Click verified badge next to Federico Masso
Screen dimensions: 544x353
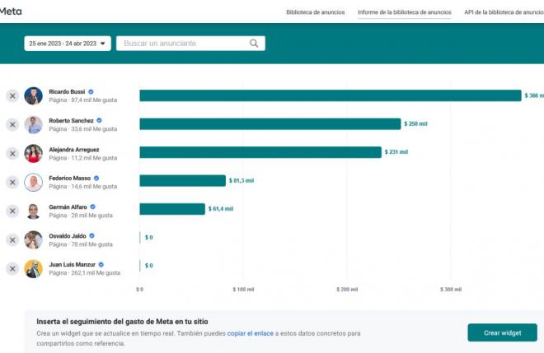point(96,178)
